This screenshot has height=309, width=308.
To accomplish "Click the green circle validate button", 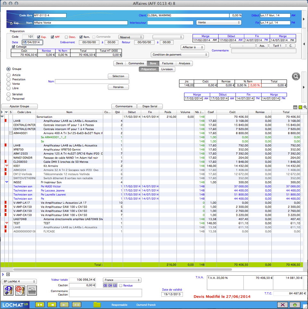I will click(x=295, y=305).
